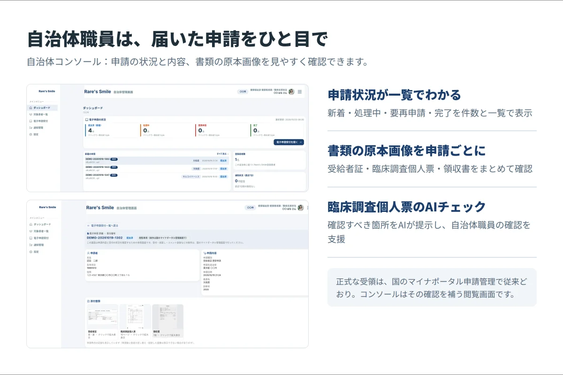Enlarge the 受給者証 document thumbnail
This screenshot has width=563, height=375.
[x=103, y=317]
